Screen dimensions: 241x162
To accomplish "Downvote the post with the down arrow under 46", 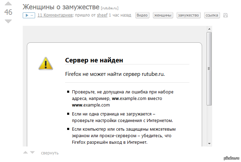I will (8, 21).
